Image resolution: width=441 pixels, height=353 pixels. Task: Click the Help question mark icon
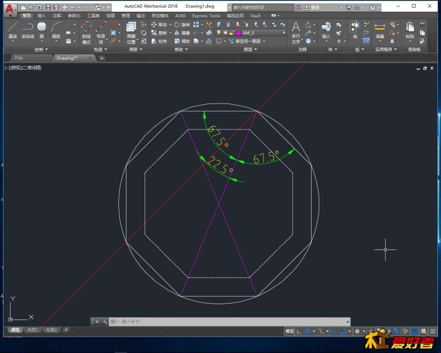tap(373, 8)
